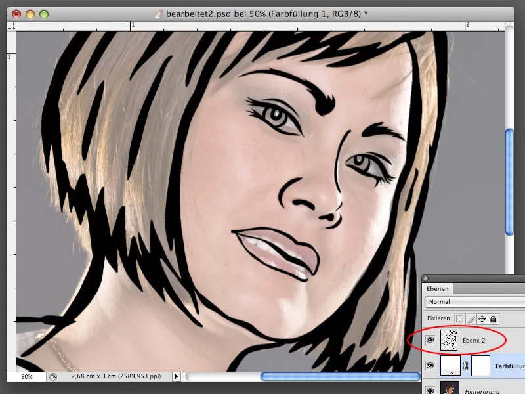
Task: Hide the Ebene 2 layer
Action: coord(430,340)
